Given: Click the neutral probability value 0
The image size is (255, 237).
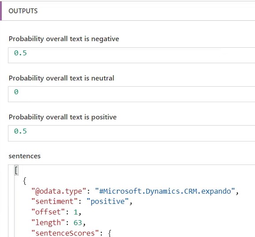Looking at the screenshot, I should (x=16, y=92).
